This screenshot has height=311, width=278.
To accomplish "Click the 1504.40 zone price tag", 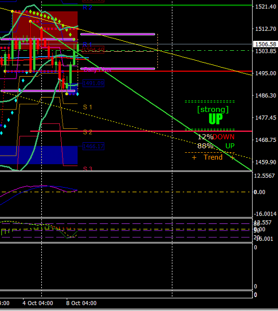I will [x=94, y=49].
